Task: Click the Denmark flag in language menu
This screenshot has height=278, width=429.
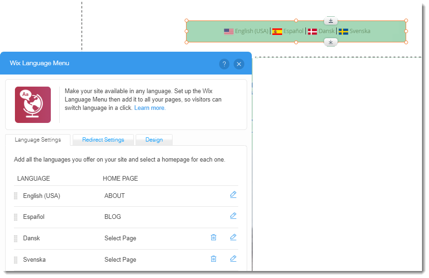Action: (312, 32)
